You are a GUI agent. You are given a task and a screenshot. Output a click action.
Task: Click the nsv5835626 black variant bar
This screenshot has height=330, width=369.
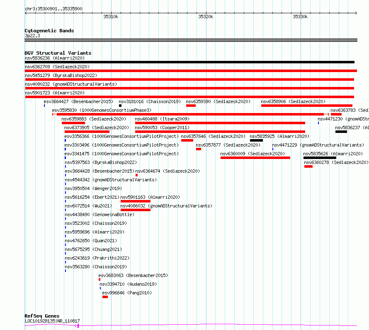(x=320, y=158)
